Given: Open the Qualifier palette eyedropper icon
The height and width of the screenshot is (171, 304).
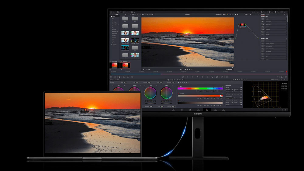Looking at the screenshot, I should (x=198, y=77).
